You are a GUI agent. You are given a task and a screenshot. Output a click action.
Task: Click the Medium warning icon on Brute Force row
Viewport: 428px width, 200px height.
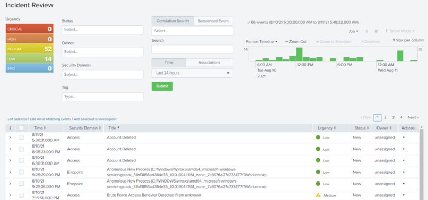click(x=318, y=195)
